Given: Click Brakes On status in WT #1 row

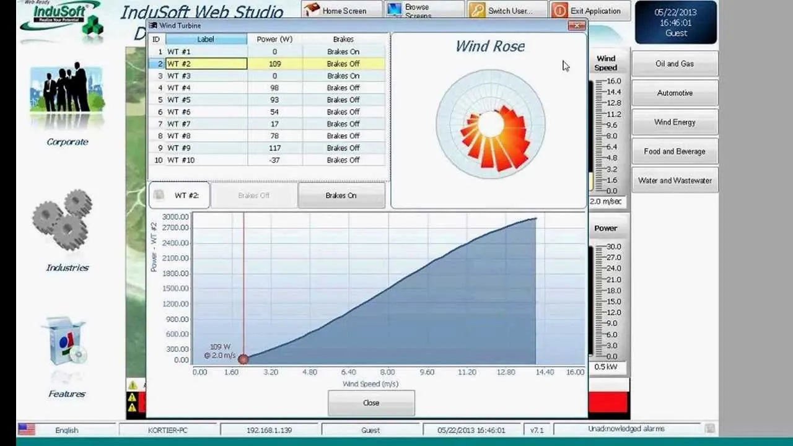Looking at the screenshot, I should [x=343, y=51].
